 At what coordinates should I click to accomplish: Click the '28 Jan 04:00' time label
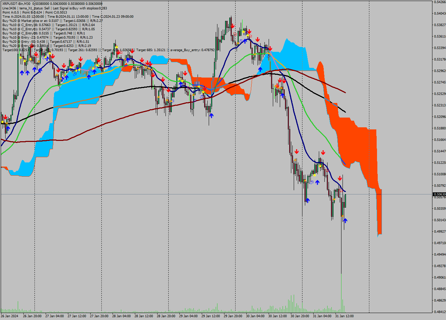121,316
